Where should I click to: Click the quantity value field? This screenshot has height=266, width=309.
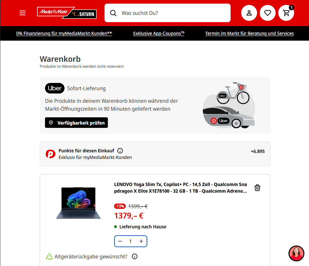[x=130, y=241]
